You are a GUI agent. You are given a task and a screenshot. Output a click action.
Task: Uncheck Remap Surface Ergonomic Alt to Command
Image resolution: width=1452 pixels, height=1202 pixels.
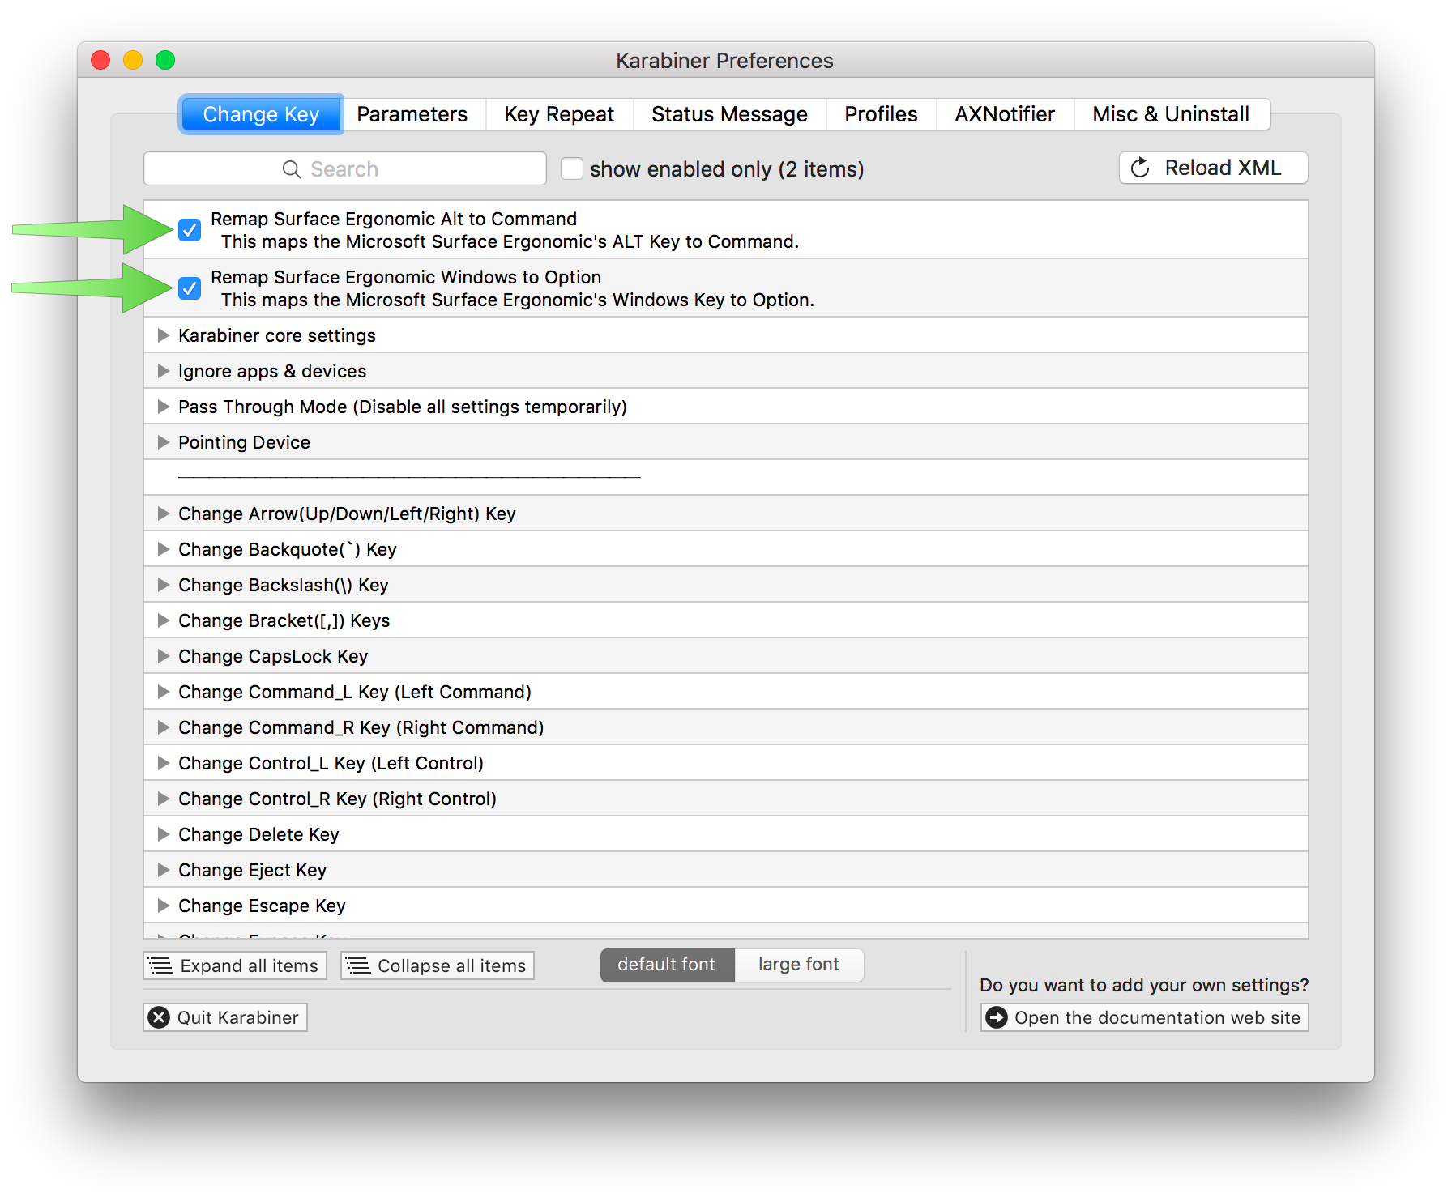tap(190, 230)
